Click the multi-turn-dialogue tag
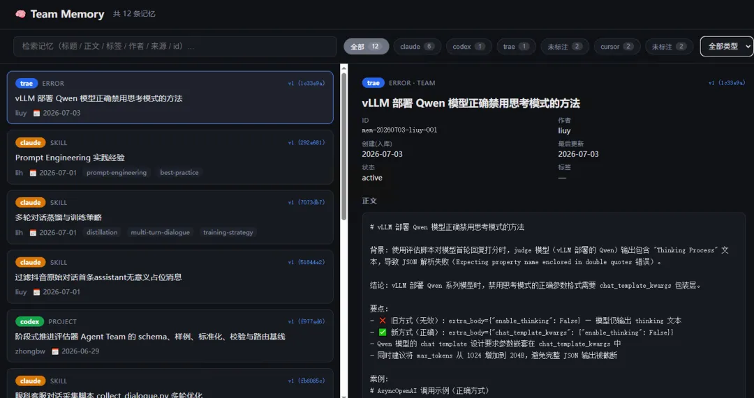The height and width of the screenshot is (398, 754). tap(160, 232)
